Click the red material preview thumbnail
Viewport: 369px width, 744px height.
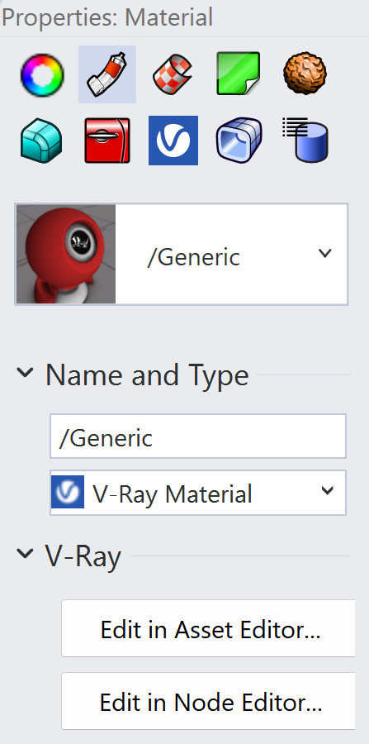(66, 254)
